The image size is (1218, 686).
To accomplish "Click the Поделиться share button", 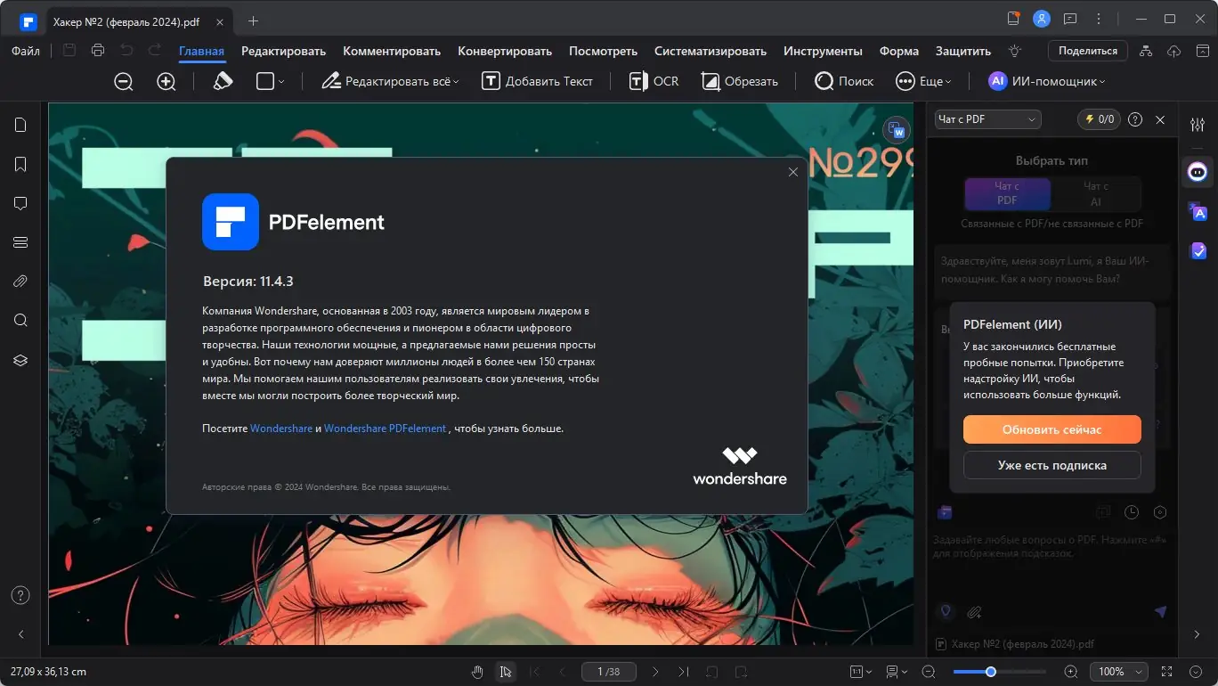I will pos(1087,51).
